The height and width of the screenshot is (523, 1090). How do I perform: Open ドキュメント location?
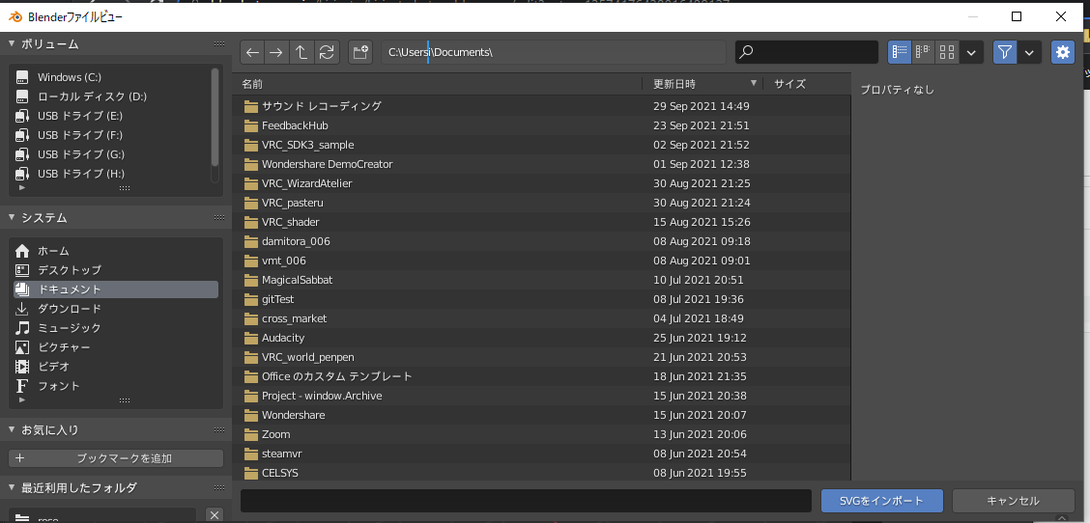[x=115, y=289]
